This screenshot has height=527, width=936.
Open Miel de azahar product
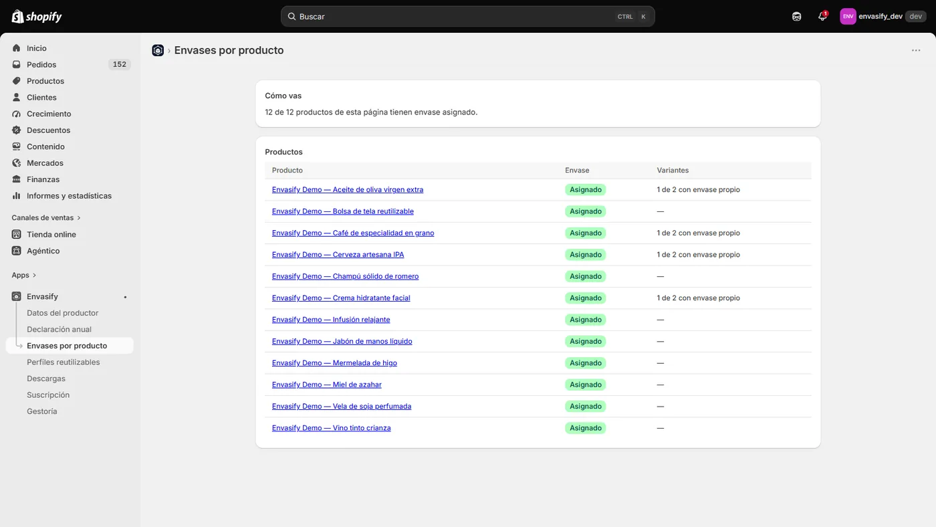coord(327,385)
